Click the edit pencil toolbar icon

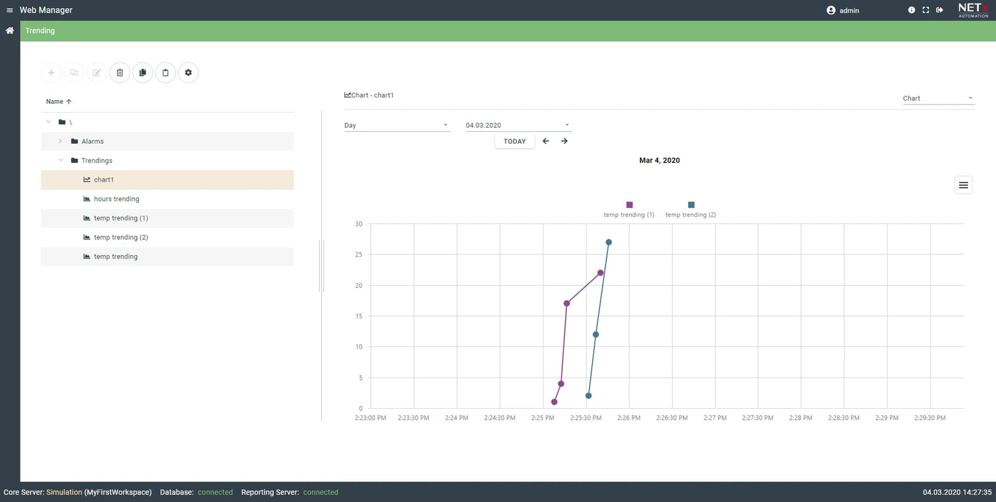(x=97, y=73)
